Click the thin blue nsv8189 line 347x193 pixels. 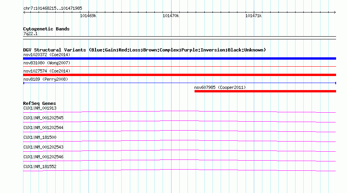pos(179,83)
